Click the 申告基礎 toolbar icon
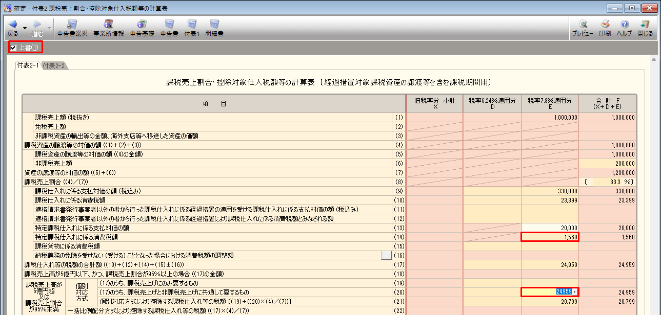Viewport: 661px width, 315px height. [x=142, y=25]
